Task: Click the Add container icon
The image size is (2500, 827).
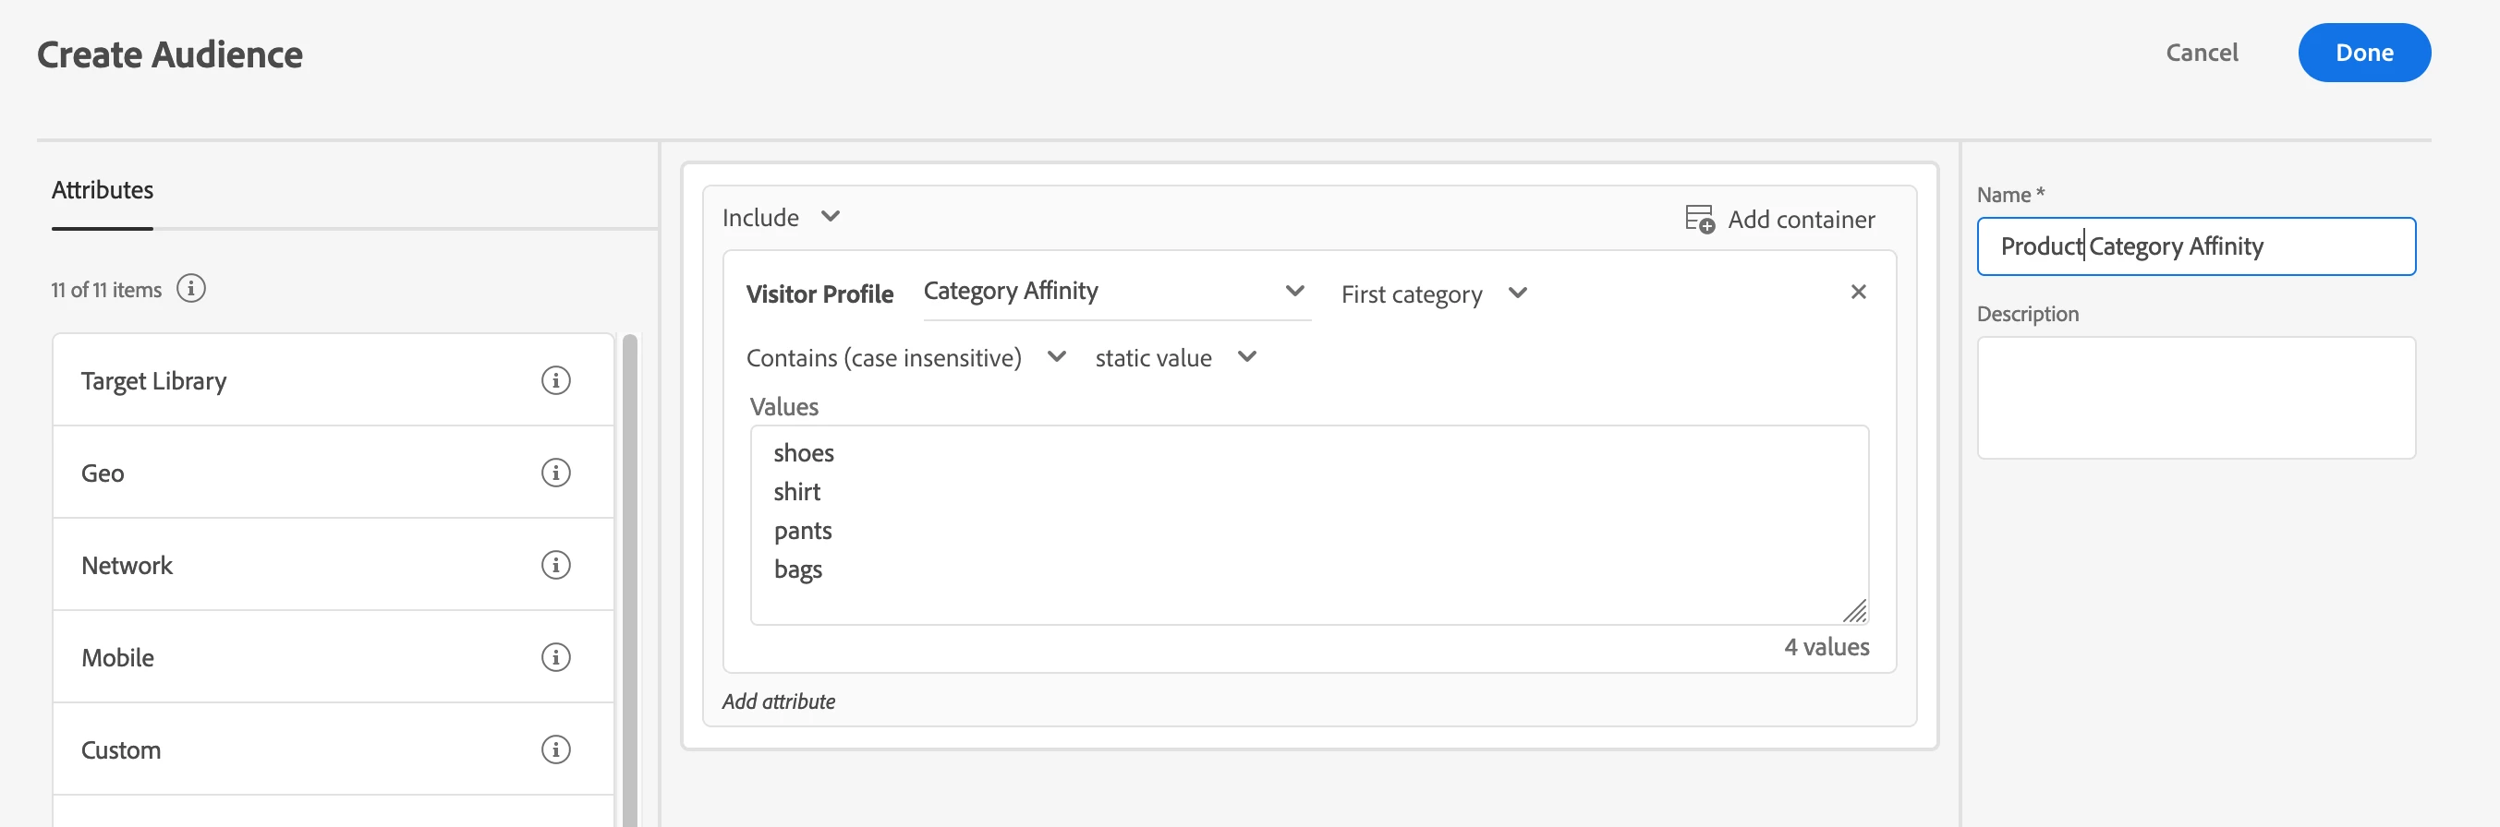Action: tap(1698, 219)
